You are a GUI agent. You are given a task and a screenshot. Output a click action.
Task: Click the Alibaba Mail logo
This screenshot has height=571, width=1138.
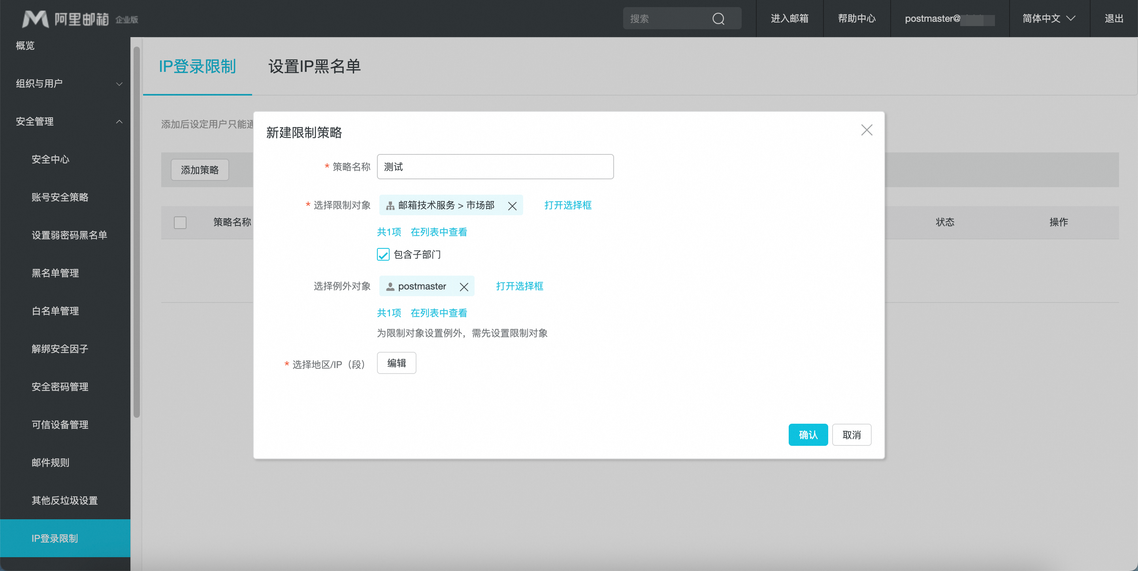pyautogui.click(x=35, y=19)
